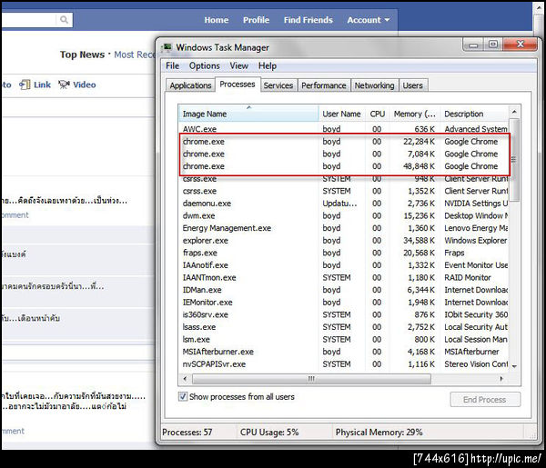
Task: Select the AWC.exe process row
Action: tap(343, 129)
